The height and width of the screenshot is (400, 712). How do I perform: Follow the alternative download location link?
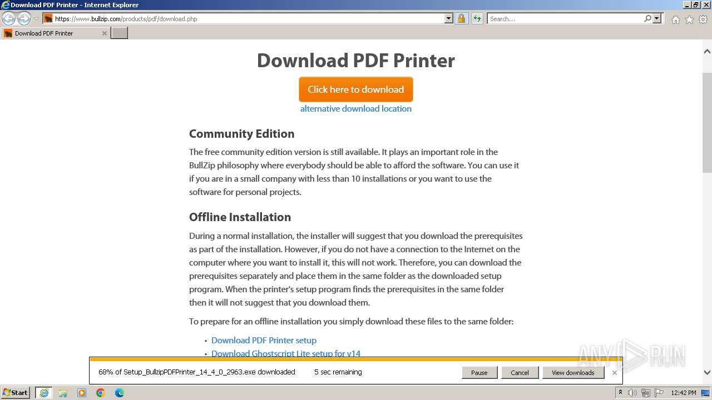pyautogui.click(x=356, y=109)
